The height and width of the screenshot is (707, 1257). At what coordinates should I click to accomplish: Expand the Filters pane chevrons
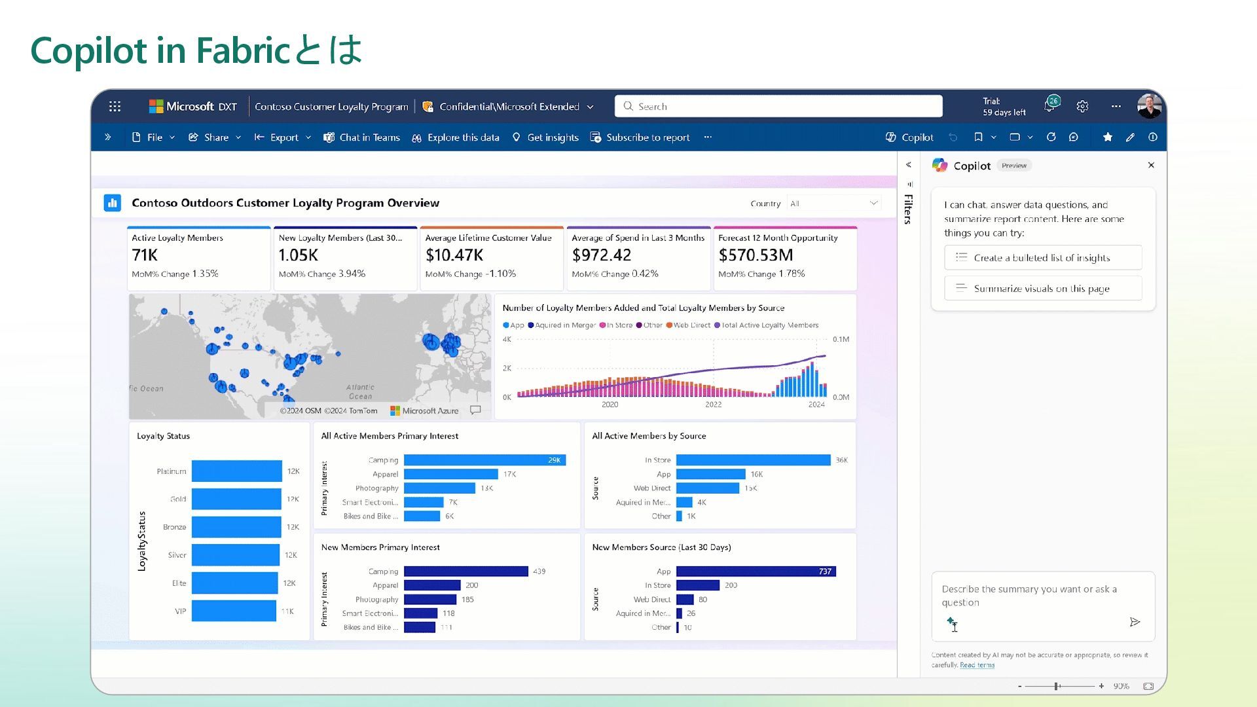coord(909,165)
